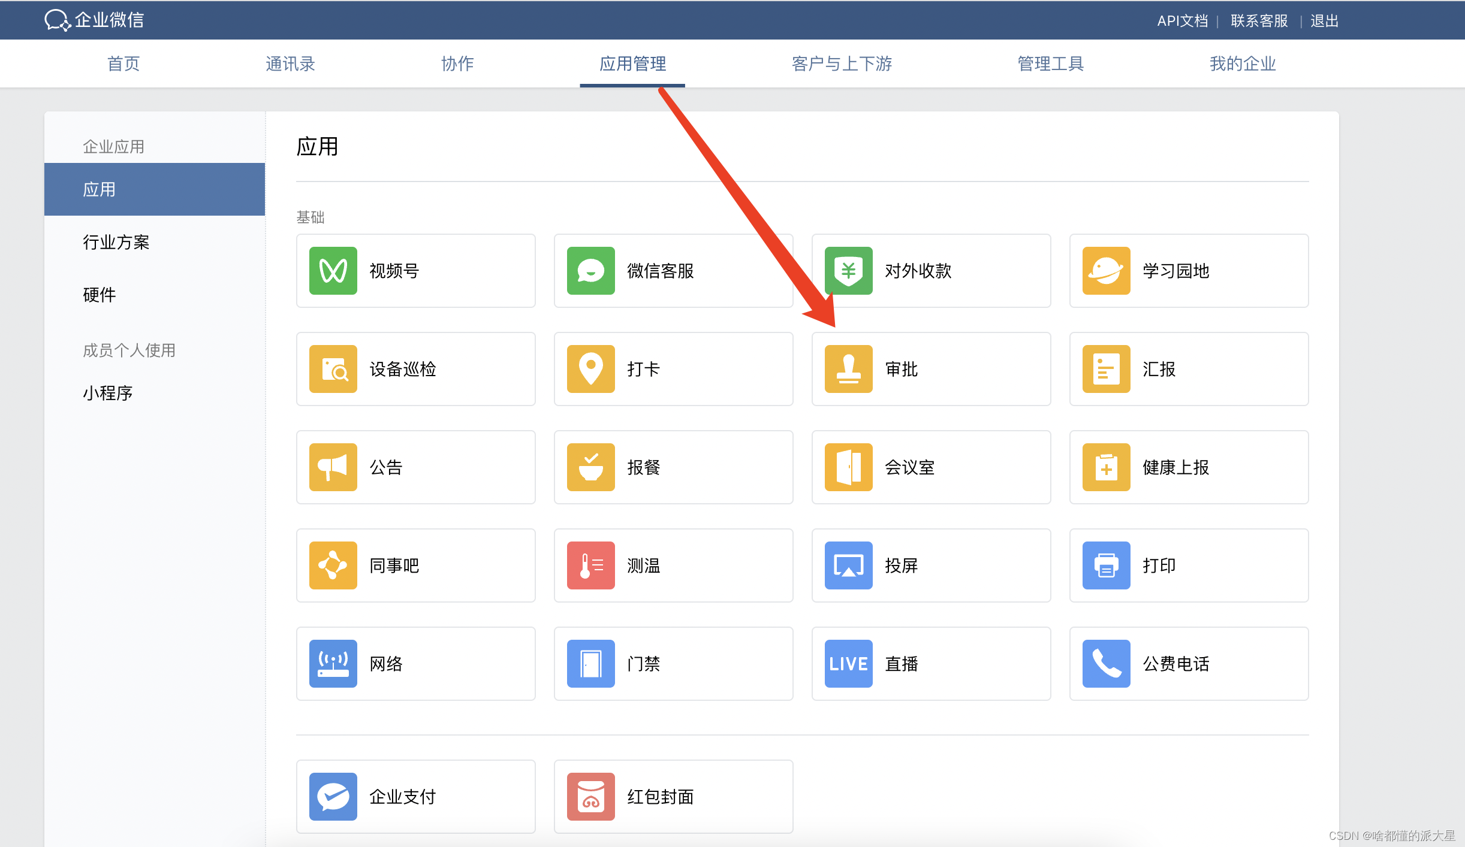Open the 测温 thermometer icon
The width and height of the screenshot is (1465, 847).
point(590,565)
